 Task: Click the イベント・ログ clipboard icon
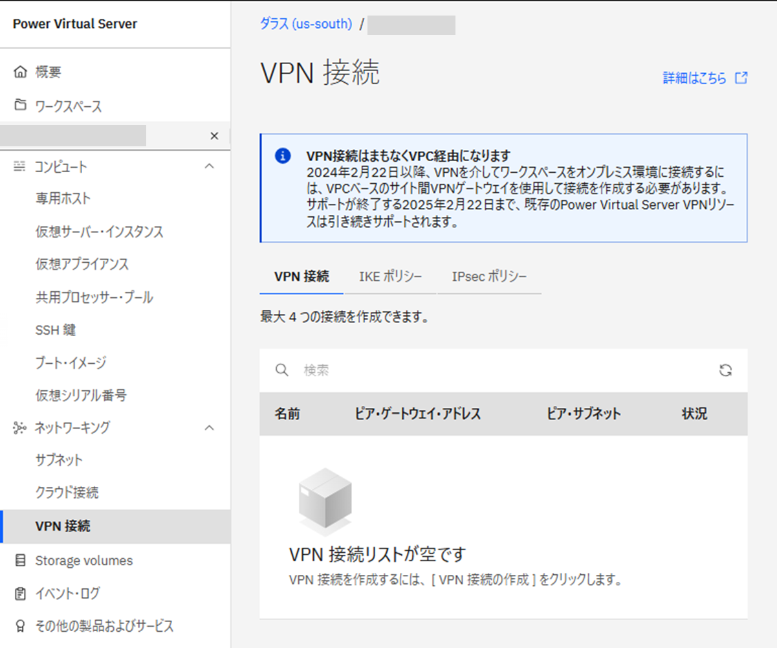coord(21,593)
